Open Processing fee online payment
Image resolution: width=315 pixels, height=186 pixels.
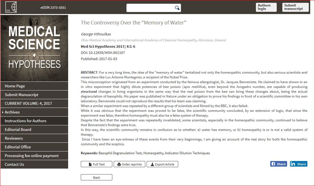click(34, 156)
